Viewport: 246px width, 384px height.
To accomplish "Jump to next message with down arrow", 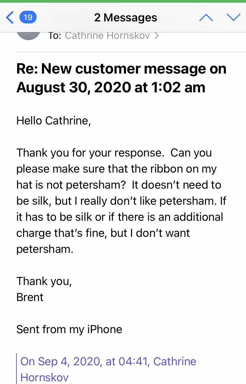I will (x=234, y=17).
